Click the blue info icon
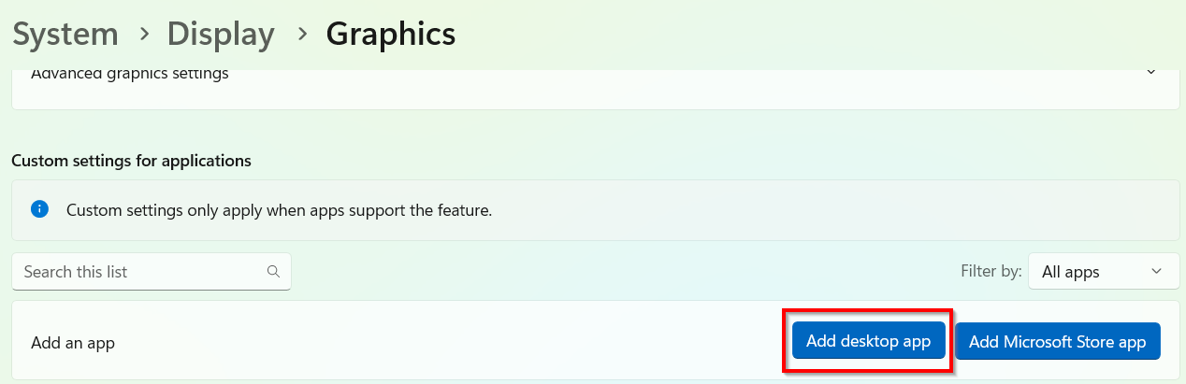 tap(39, 209)
